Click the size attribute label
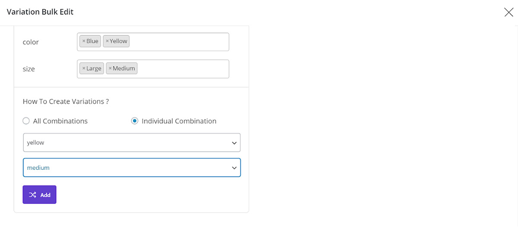 coord(29,69)
